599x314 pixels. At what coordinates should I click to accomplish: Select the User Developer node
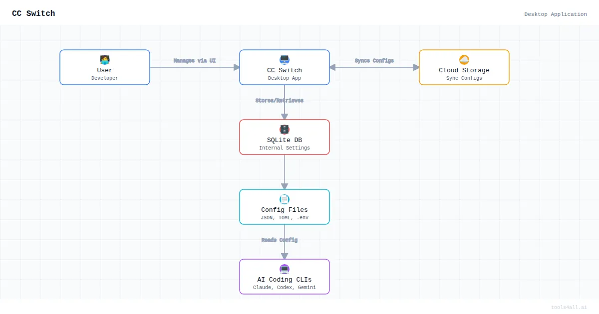105,67
